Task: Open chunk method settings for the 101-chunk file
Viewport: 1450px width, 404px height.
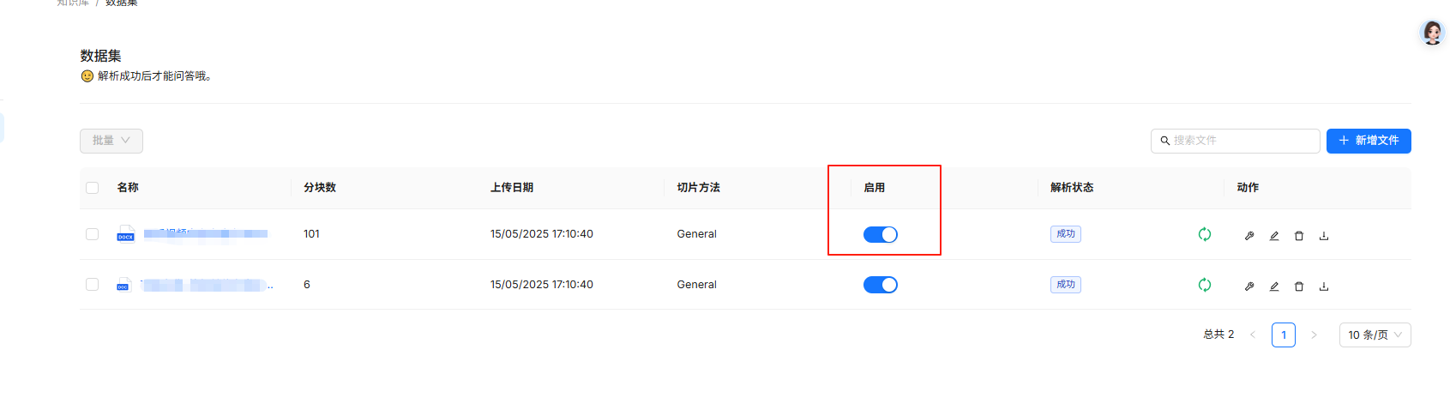Action: tap(1249, 235)
